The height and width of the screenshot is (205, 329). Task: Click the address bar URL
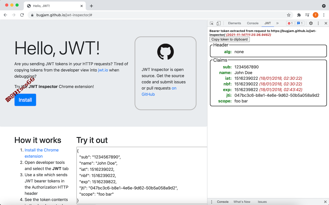point(64,15)
